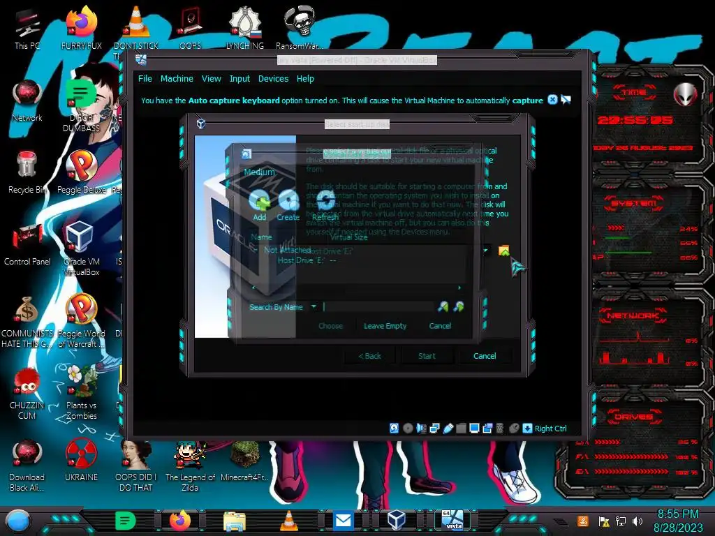Click the Choose button
Screen dimensions: 715x536
[330, 326]
